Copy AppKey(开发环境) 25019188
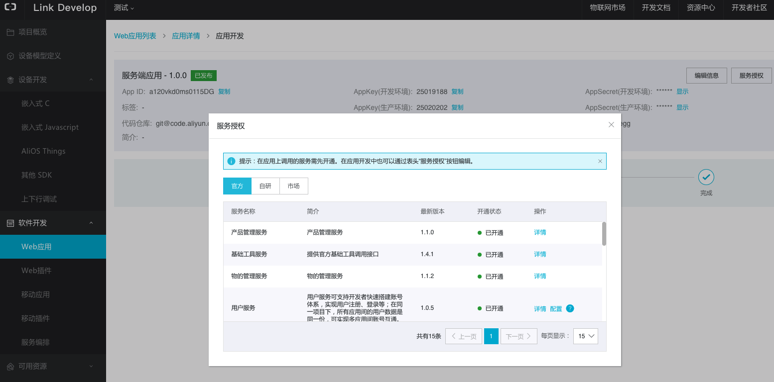 (x=457, y=92)
